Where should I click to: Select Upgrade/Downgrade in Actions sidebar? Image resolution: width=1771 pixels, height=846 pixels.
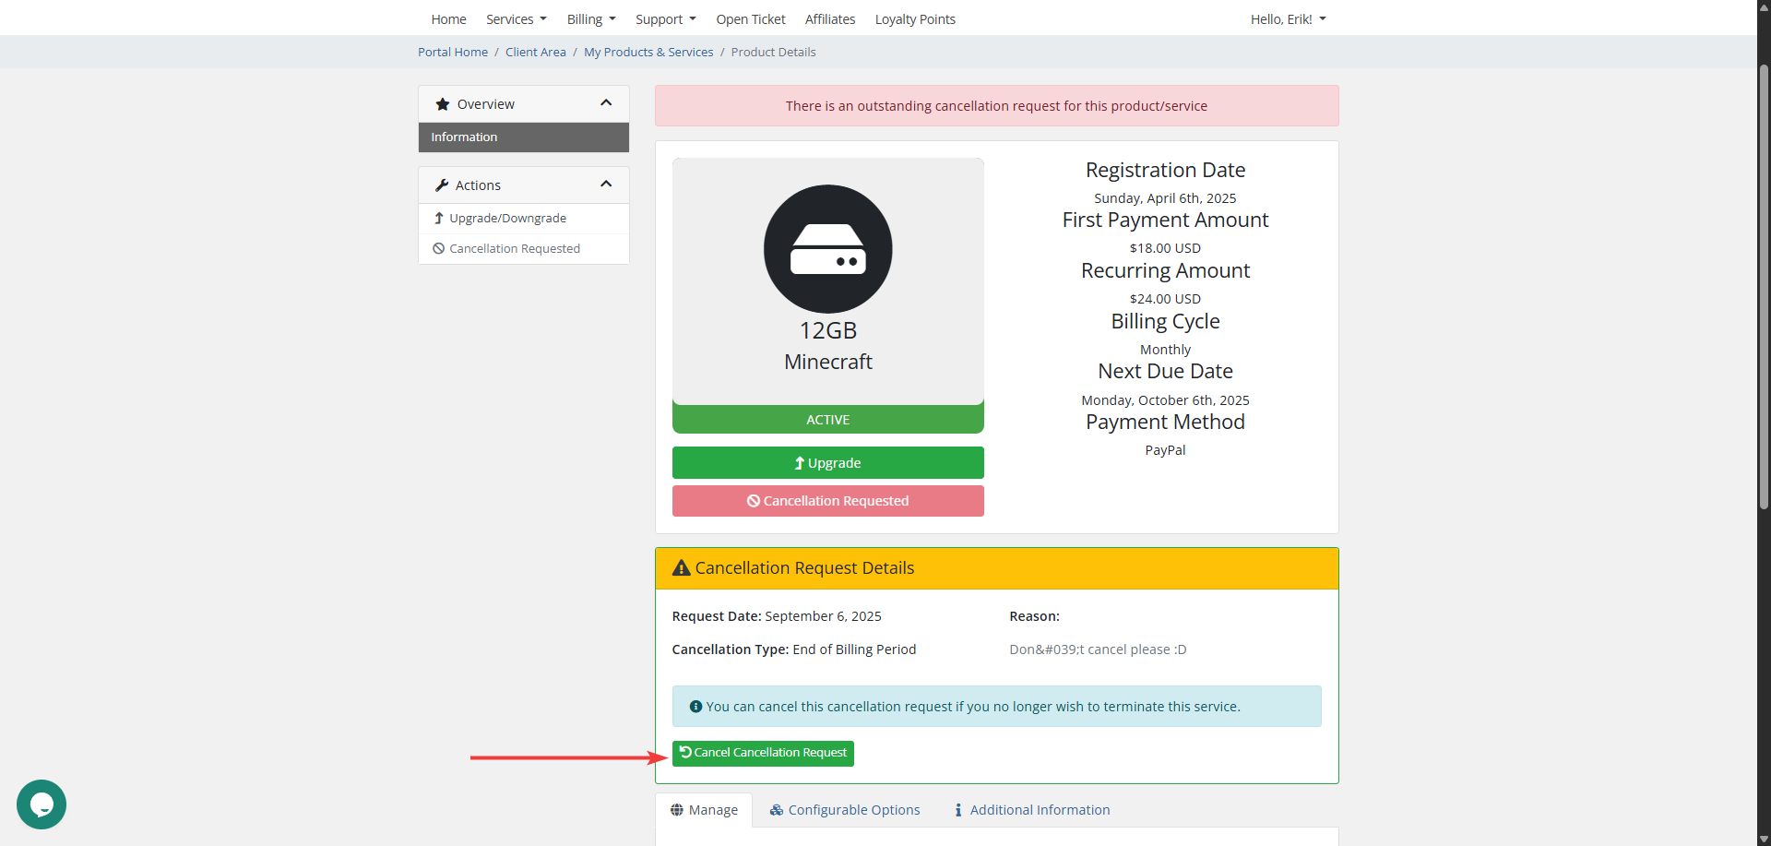507,219
